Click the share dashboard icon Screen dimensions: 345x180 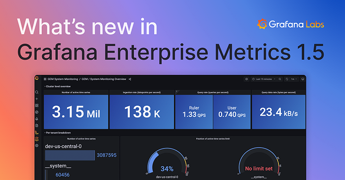[x=130, y=79]
